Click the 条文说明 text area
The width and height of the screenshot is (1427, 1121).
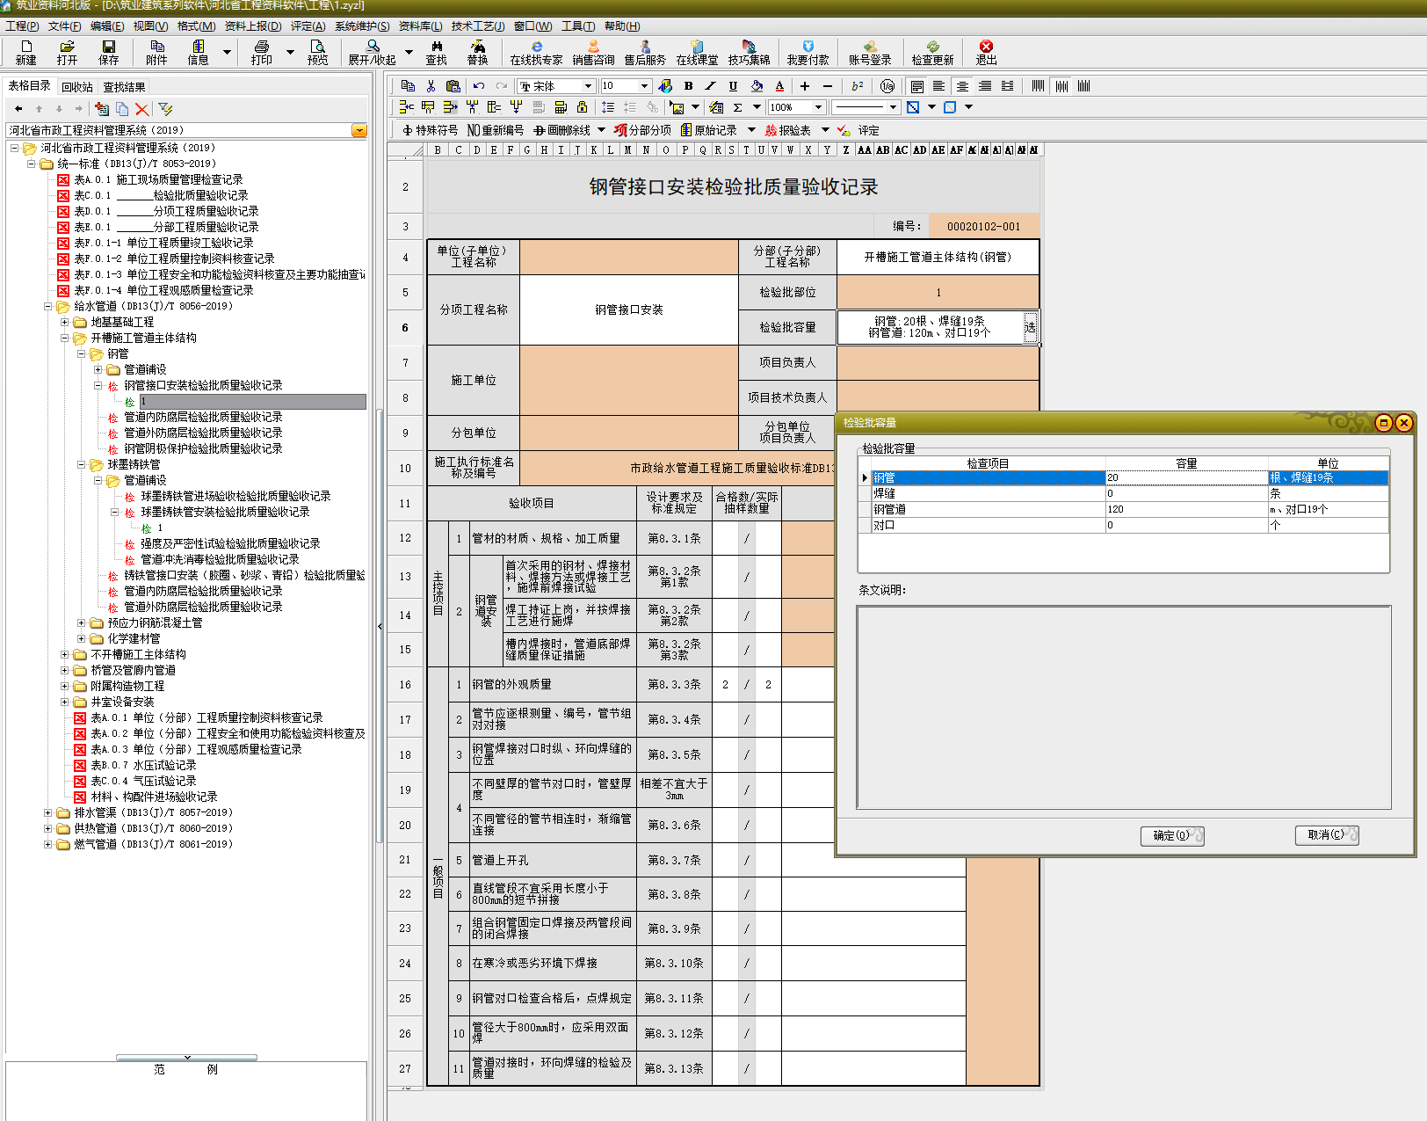tap(1124, 707)
